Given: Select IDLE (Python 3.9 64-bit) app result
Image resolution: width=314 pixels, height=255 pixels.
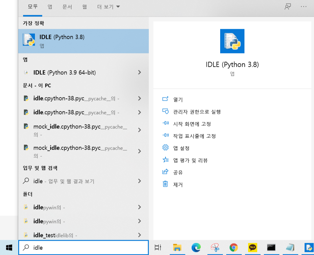Looking at the screenshot, I should (84, 72).
